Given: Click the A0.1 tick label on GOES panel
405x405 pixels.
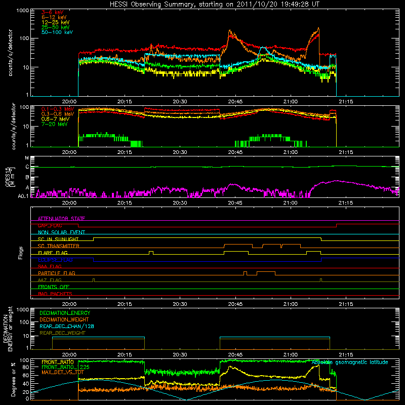Looking at the screenshot, I should click(x=23, y=196).
